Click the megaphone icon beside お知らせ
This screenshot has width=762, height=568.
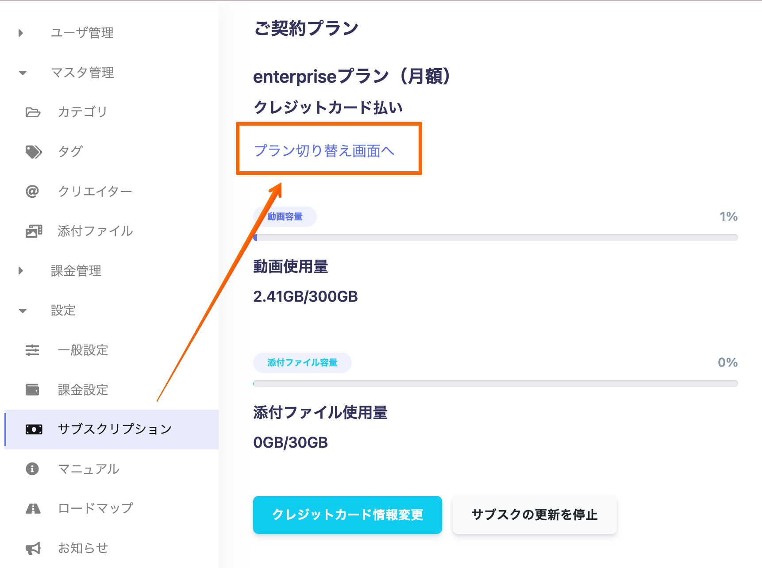33,548
